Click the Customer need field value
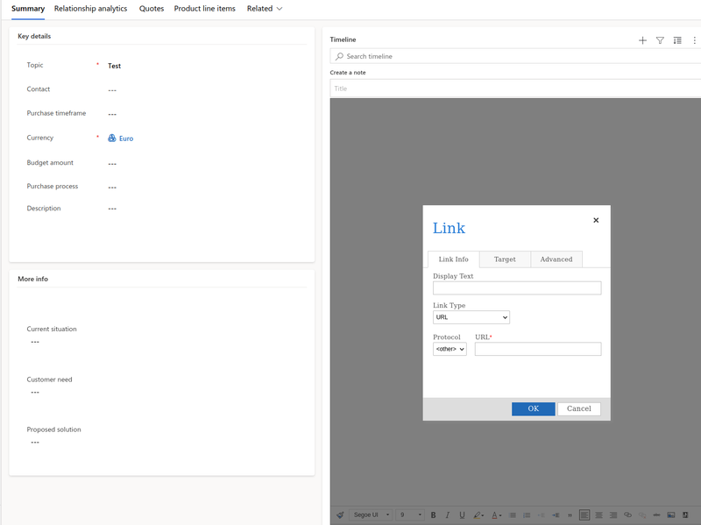This screenshot has width=701, height=525. click(x=35, y=393)
